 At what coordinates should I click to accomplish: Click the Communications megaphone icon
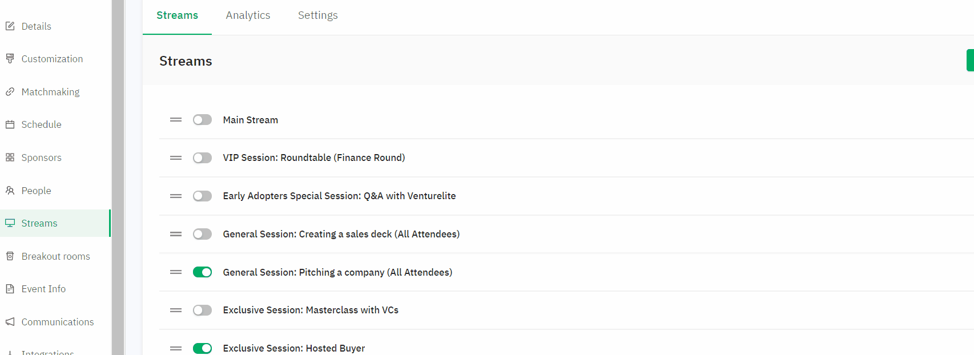[10, 322]
